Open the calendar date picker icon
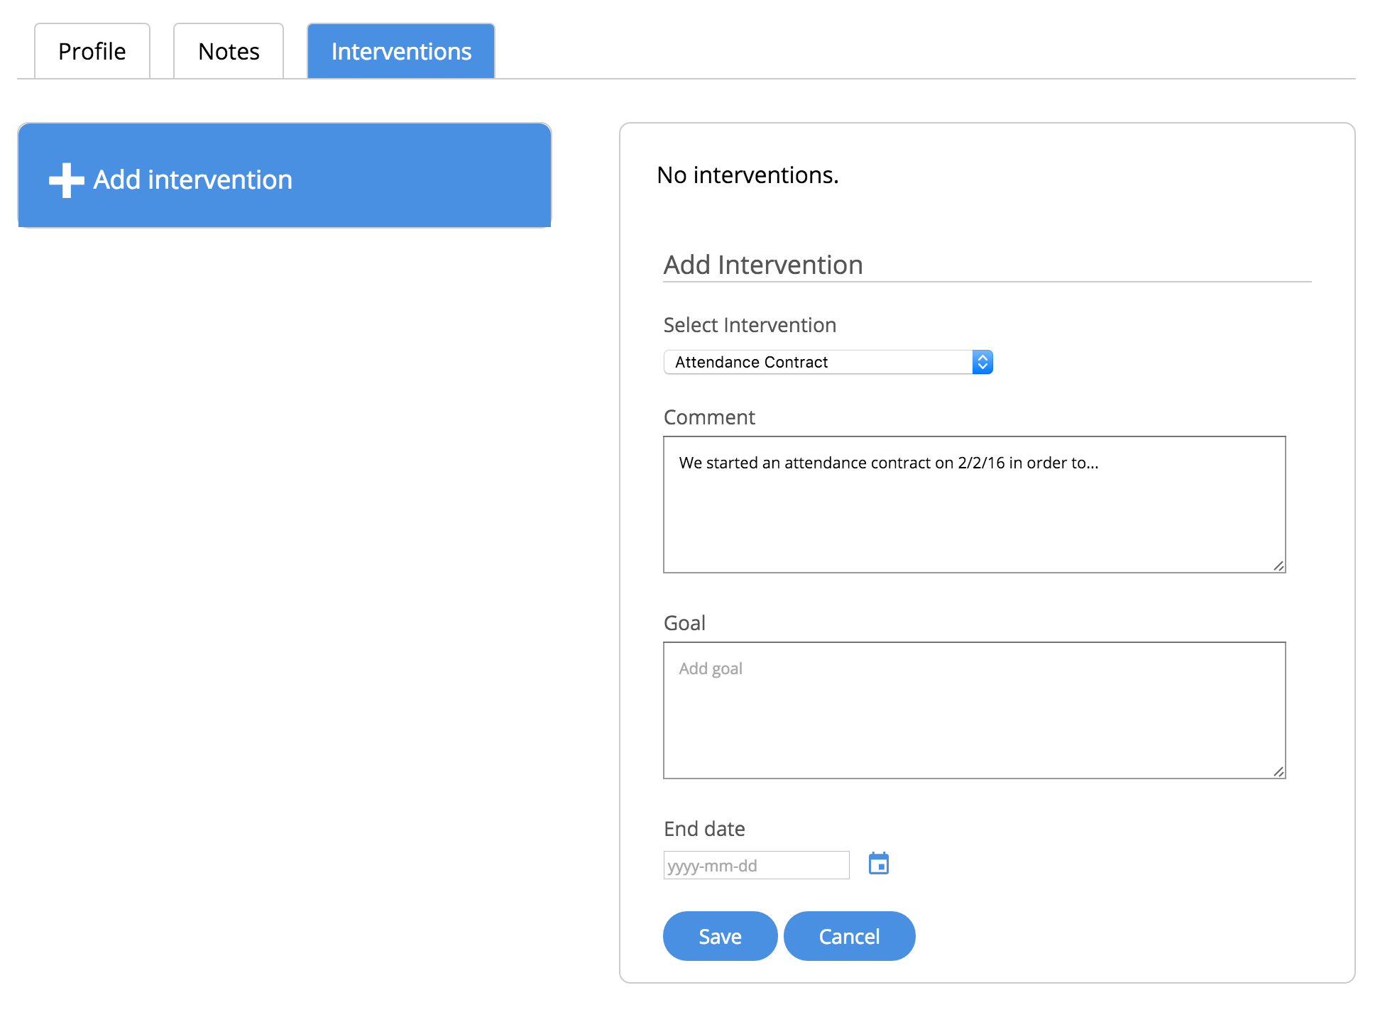1380x1012 pixels. click(878, 864)
